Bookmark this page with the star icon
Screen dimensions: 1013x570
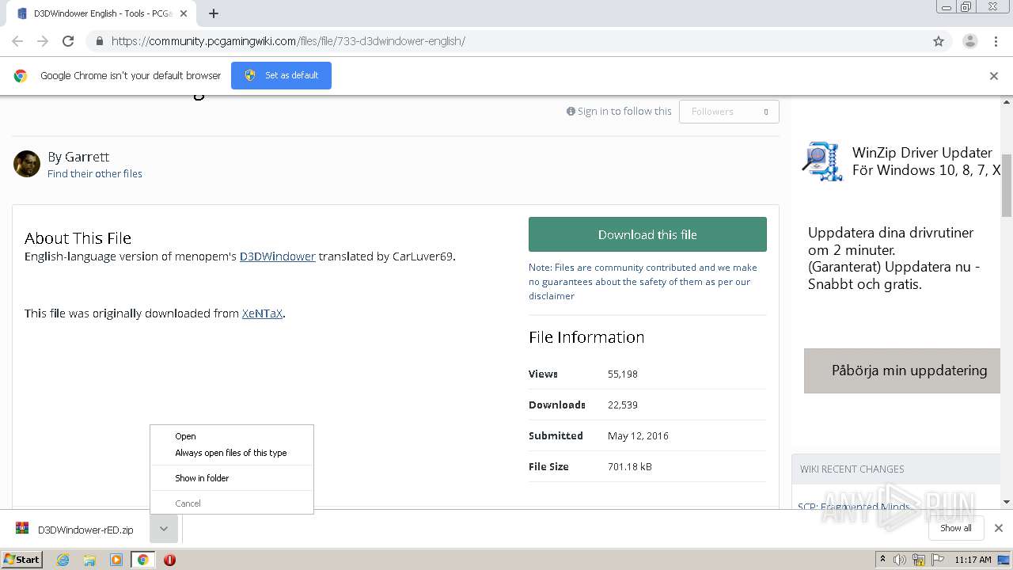point(939,41)
